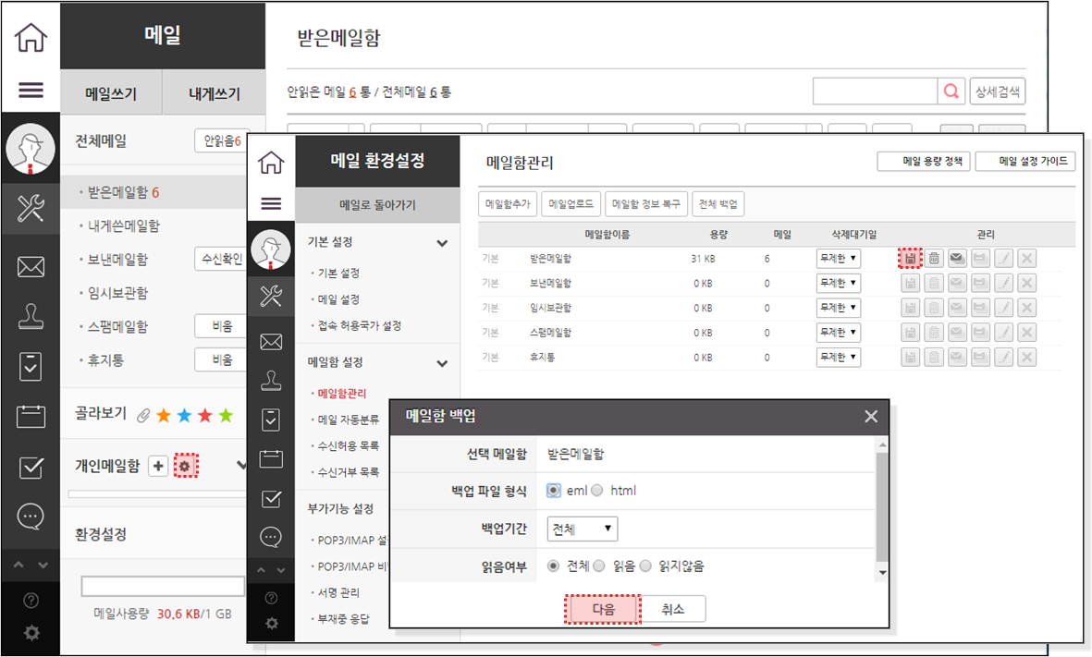
Task: Click the backup icon for 받은메일함 row
Action: pyautogui.click(x=911, y=259)
